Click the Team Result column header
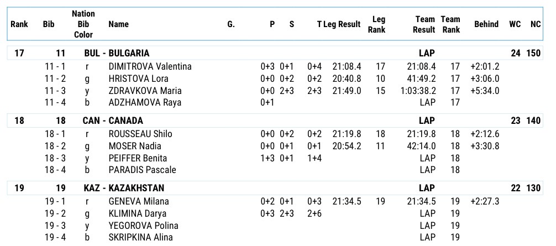The image size is (556, 246). [424, 24]
